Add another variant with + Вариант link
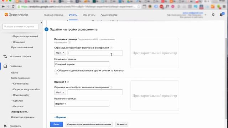 60,117
